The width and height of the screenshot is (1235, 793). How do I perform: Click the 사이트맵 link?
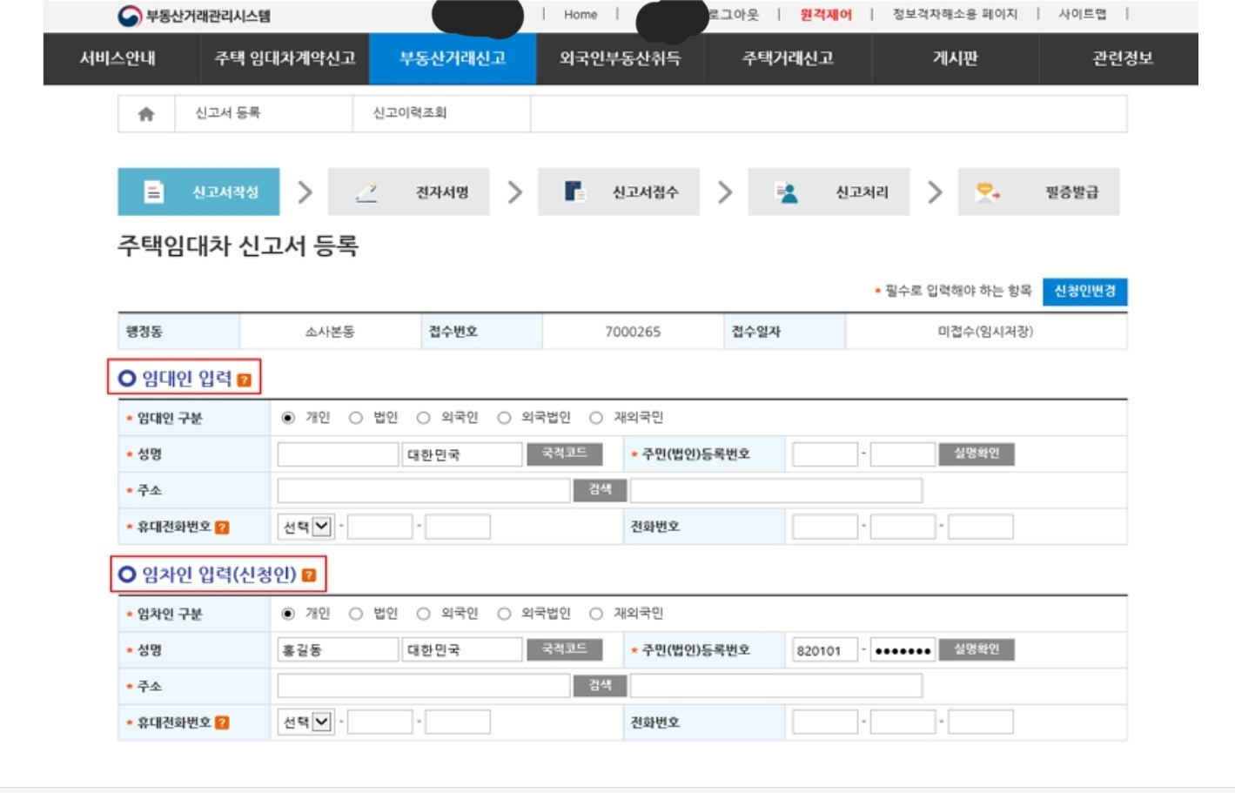(x=1082, y=15)
